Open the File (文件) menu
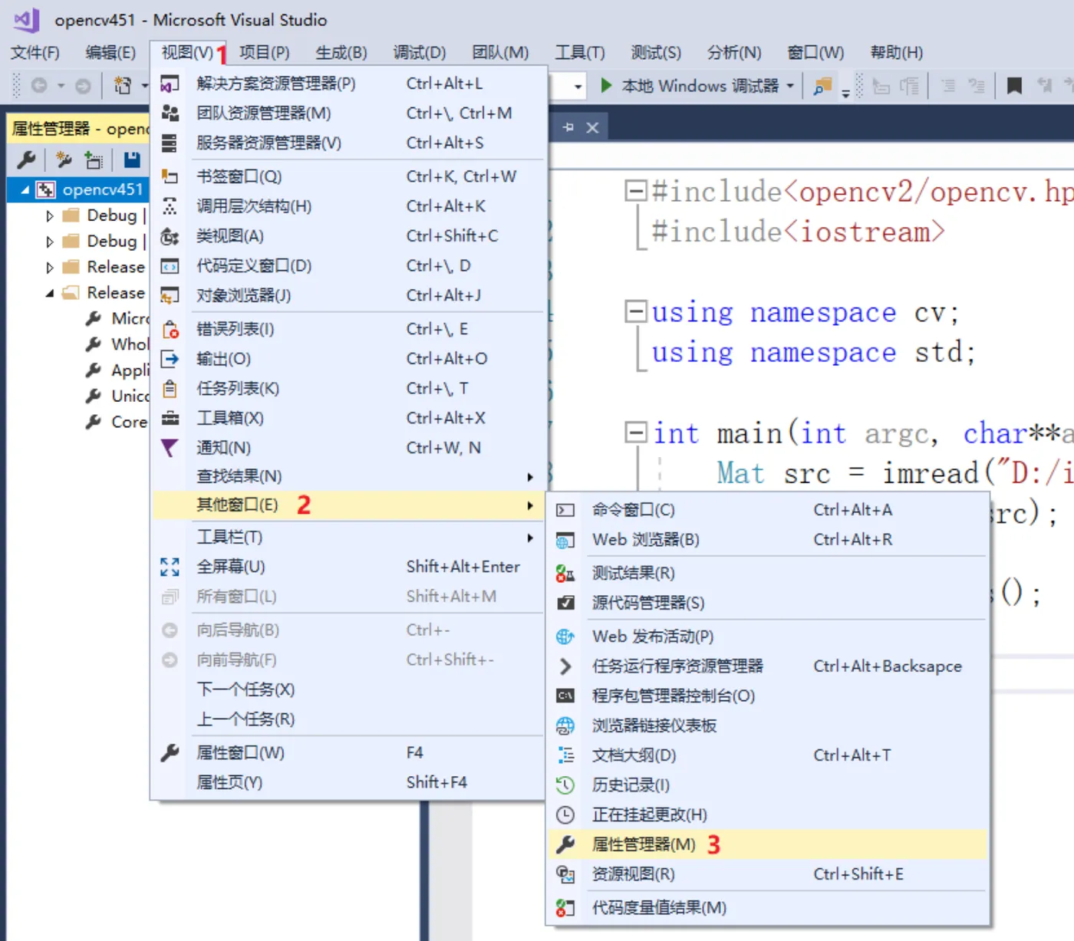The width and height of the screenshot is (1074, 941). (35, 52)
